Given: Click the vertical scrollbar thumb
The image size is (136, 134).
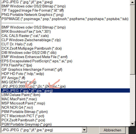Looking at the screenshot, I should coord(132,40).
